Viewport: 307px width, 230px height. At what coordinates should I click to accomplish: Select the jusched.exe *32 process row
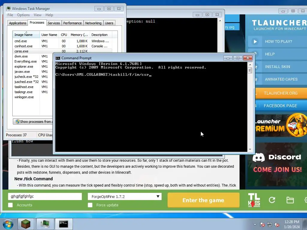coord(33,82)
